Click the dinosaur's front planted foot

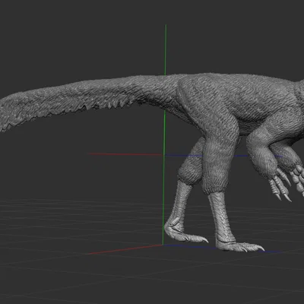[239, 246]
